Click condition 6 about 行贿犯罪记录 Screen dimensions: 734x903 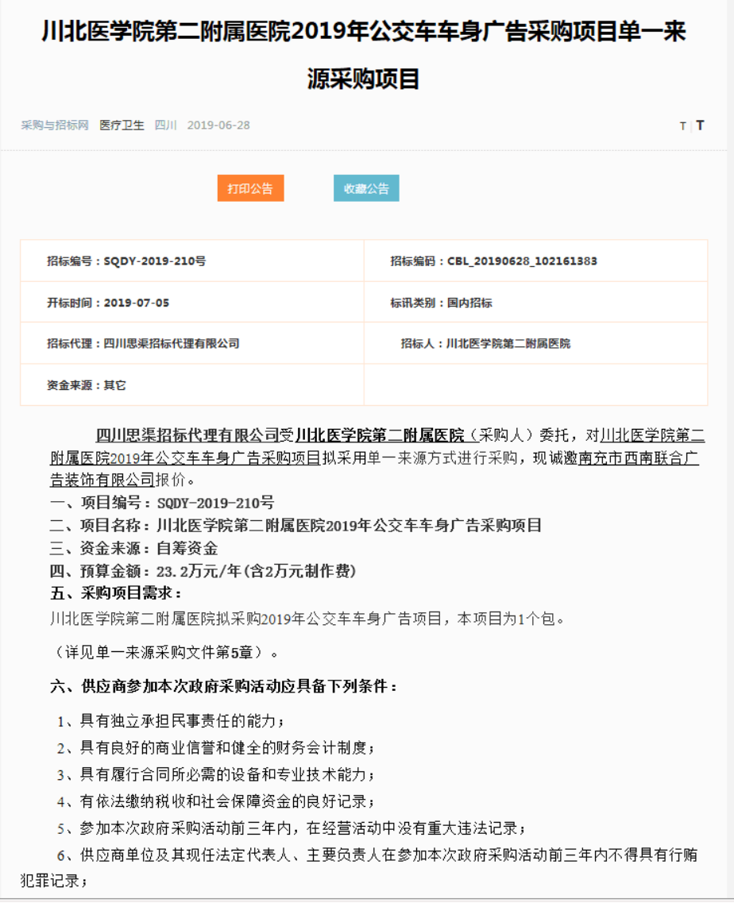359,868
